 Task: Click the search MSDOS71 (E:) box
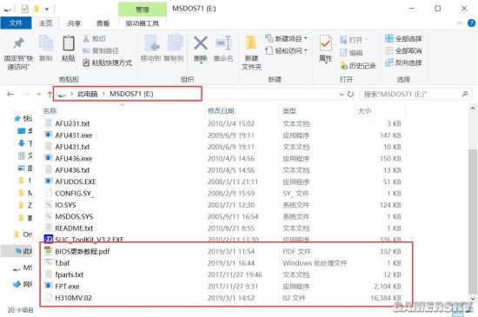click(x=416, y=95)
